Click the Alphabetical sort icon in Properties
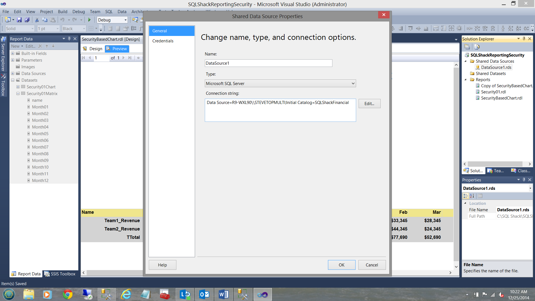This screenshot has height=301, width=535. [472, 196]
